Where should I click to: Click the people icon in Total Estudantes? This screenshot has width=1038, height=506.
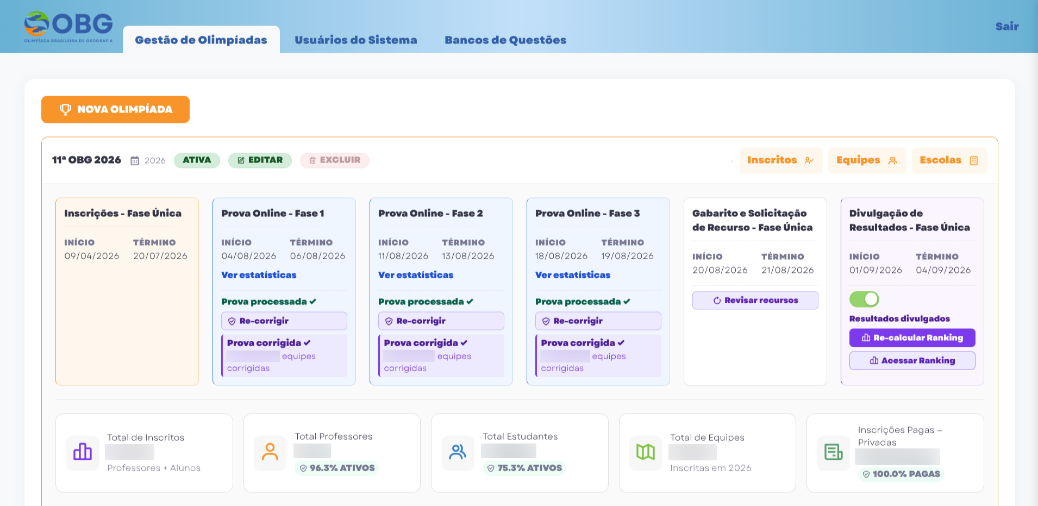(458, 452)
